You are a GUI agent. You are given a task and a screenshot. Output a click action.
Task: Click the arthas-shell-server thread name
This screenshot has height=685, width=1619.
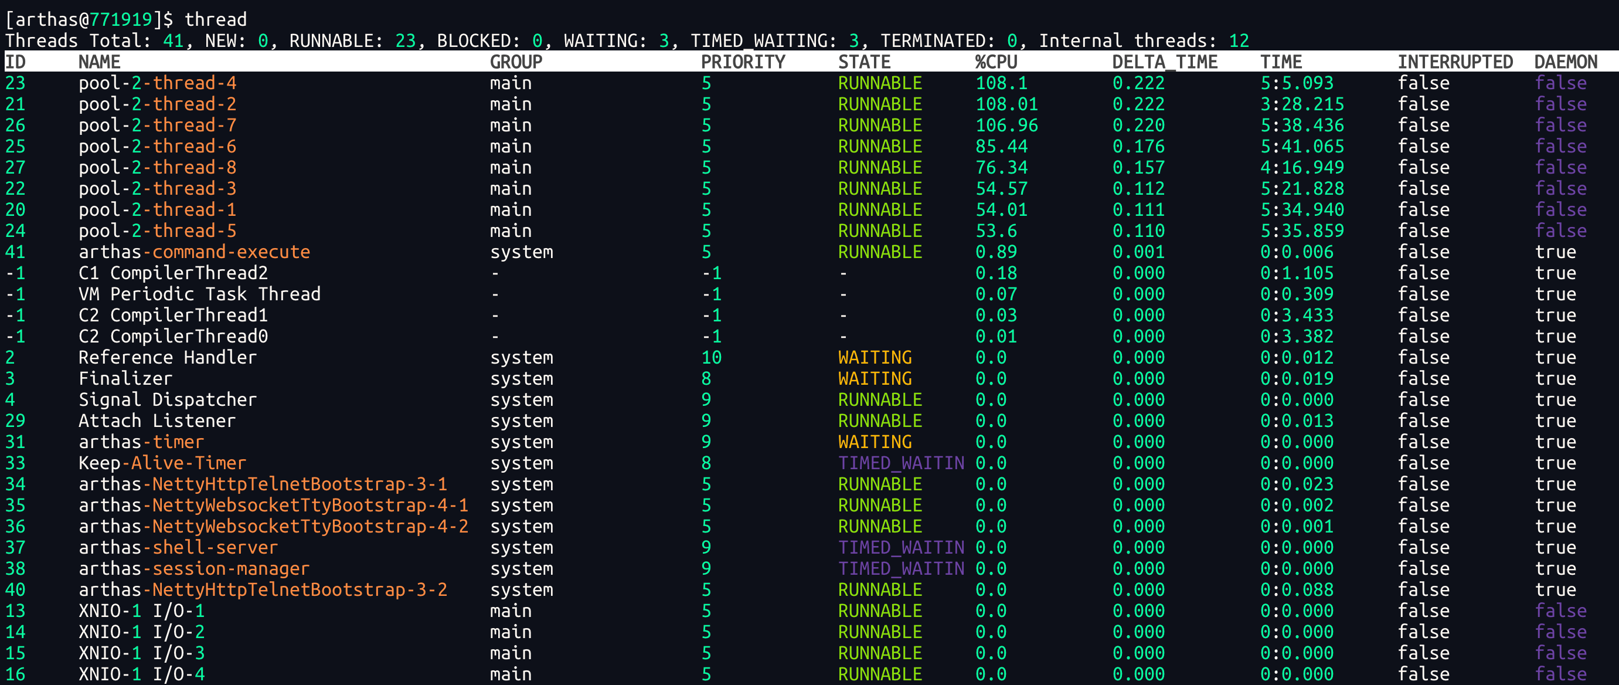[x=178, y=547]
